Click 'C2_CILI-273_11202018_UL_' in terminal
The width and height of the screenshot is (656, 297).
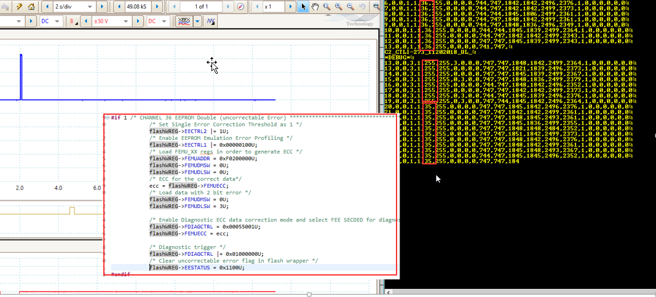point(429,52)
